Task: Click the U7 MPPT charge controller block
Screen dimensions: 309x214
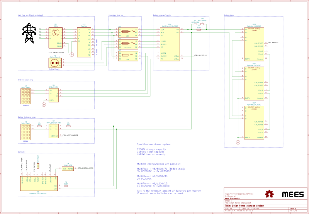Action: [54, 131]
